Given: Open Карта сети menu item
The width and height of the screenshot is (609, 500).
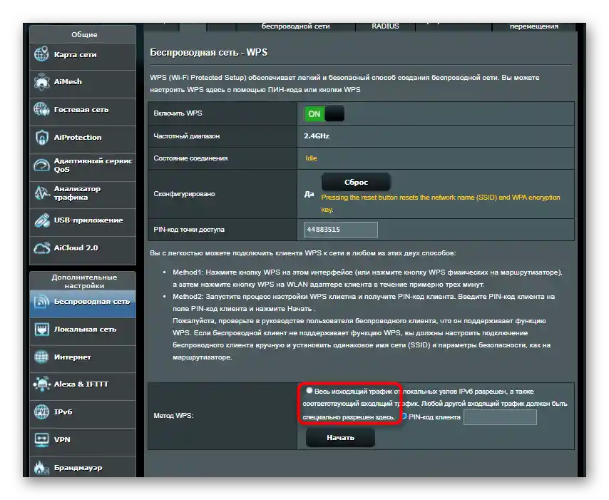Looking at the screenshot, I should (x=83, y=56).
